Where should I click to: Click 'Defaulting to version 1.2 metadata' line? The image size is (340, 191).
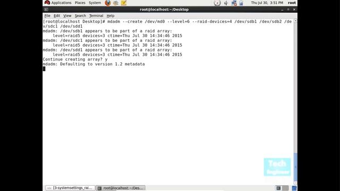click(93, 64)
